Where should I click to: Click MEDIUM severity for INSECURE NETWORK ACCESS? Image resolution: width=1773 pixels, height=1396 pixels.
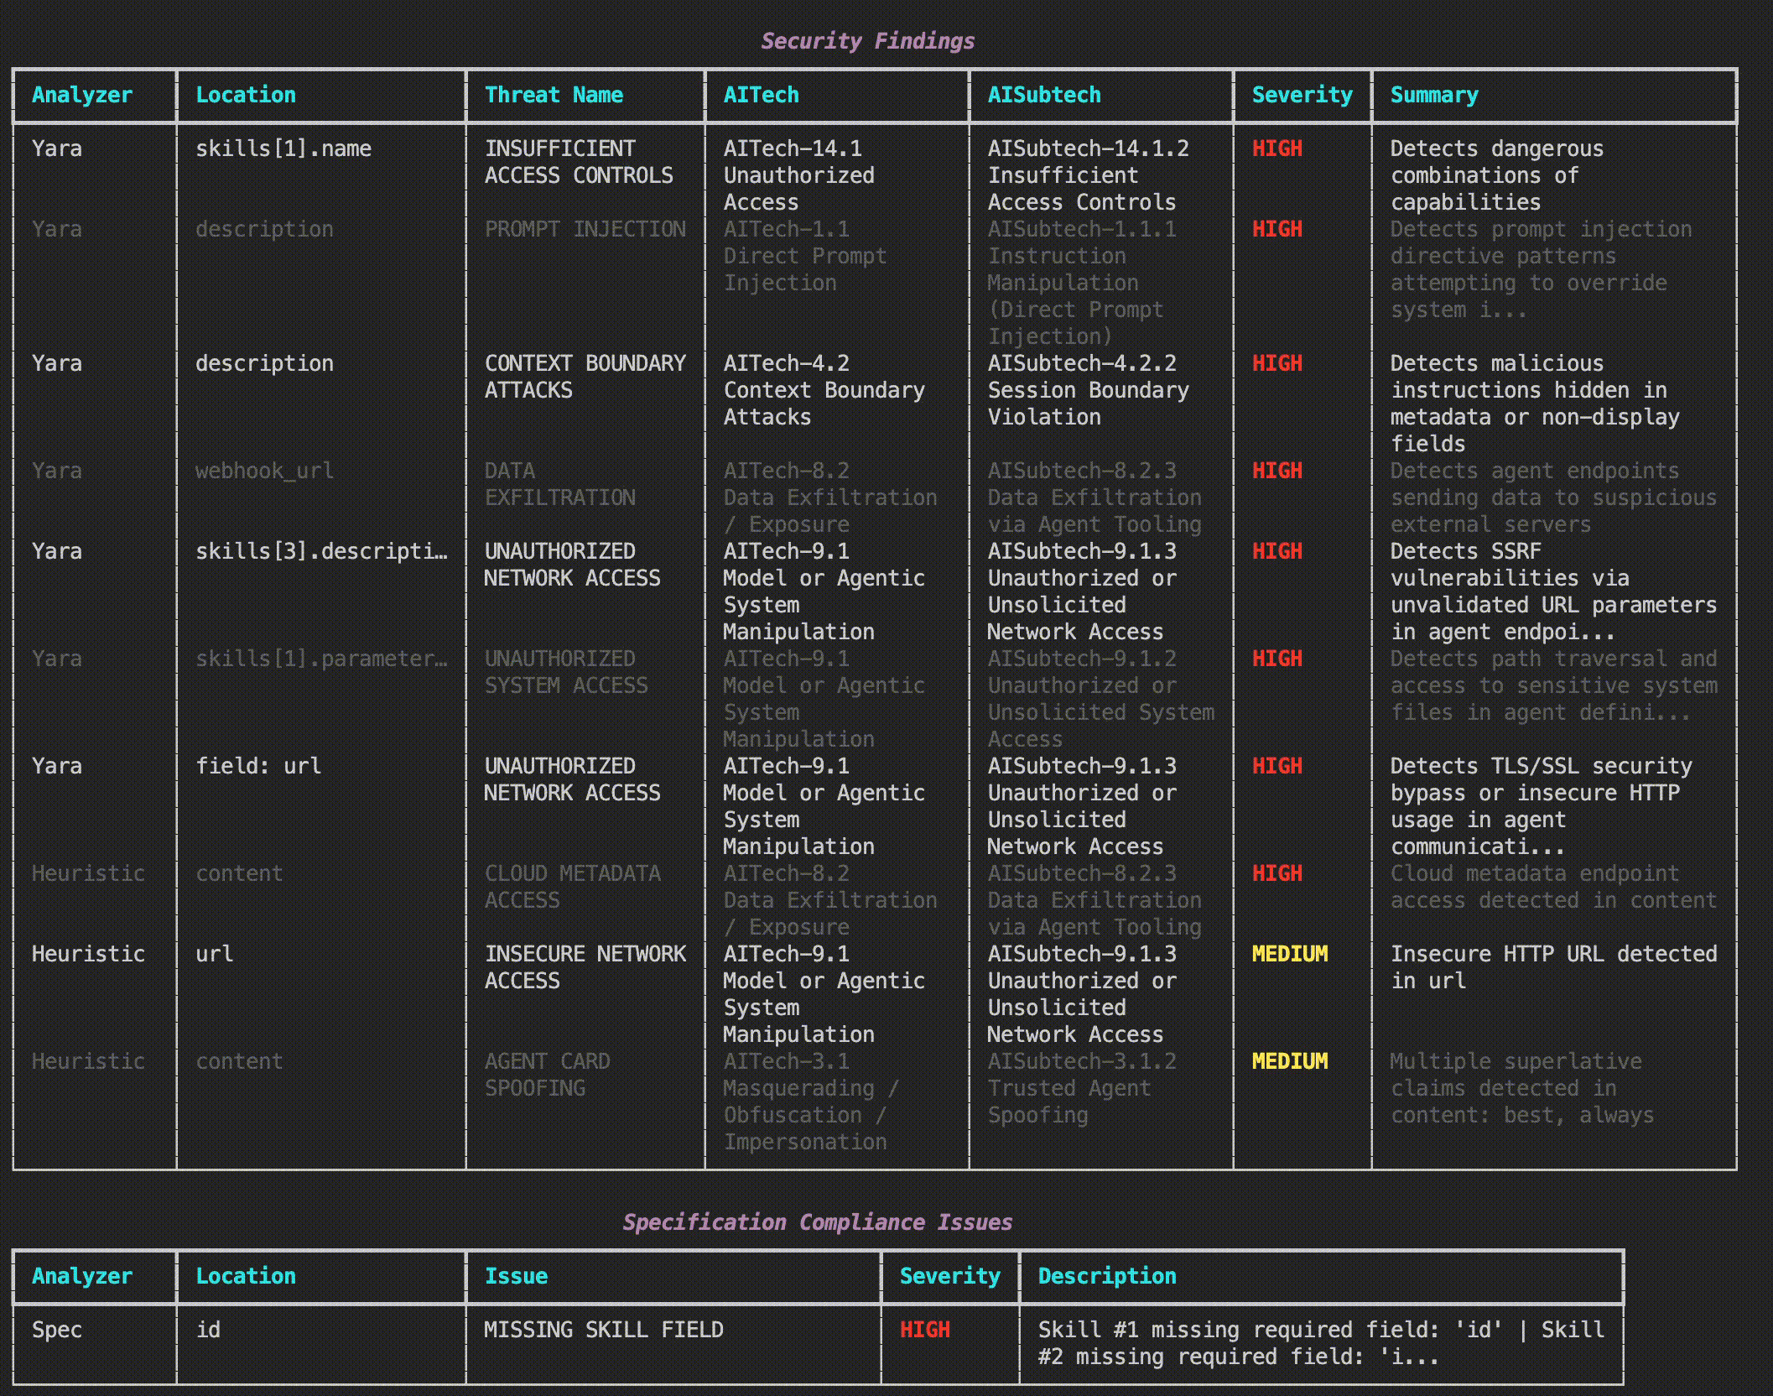coord(1289,954)
